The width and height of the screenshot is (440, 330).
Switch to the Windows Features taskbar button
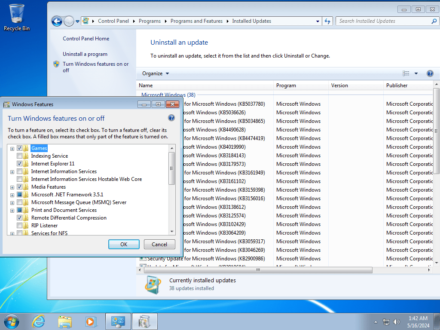[144, 321]
